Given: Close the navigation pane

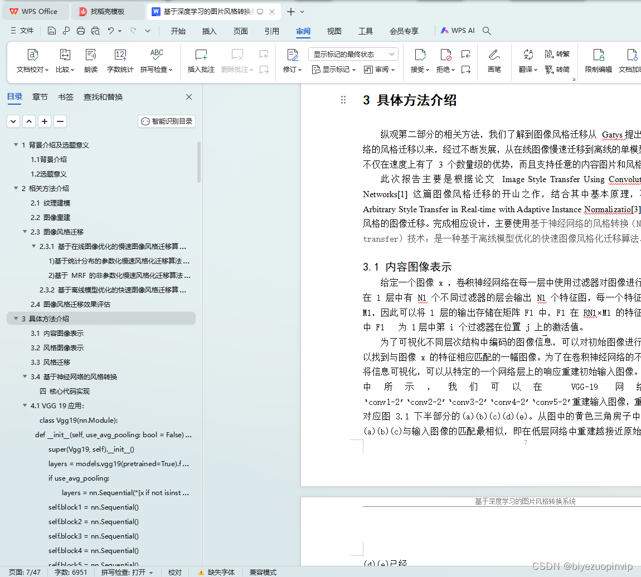Looking at the screenshot, I should click(189, 97).
